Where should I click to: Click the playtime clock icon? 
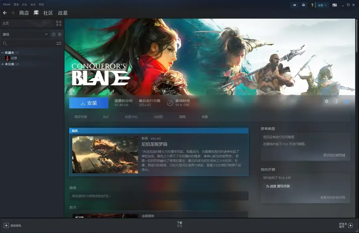[x=170, y=103]
